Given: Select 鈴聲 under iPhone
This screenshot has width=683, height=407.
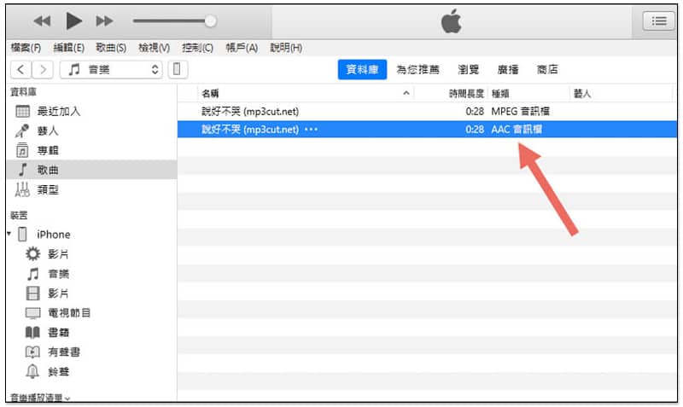Looking at the screenshot, I should (58, 372).
